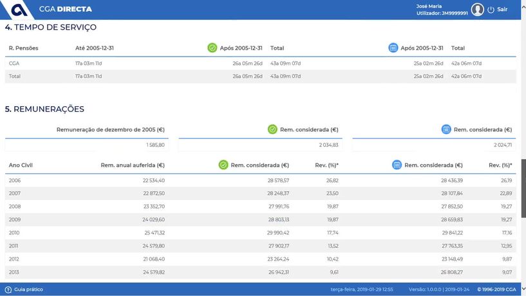
Task: Click the December 2005 remuneration value 1 585,80
Action: point(155,145)
